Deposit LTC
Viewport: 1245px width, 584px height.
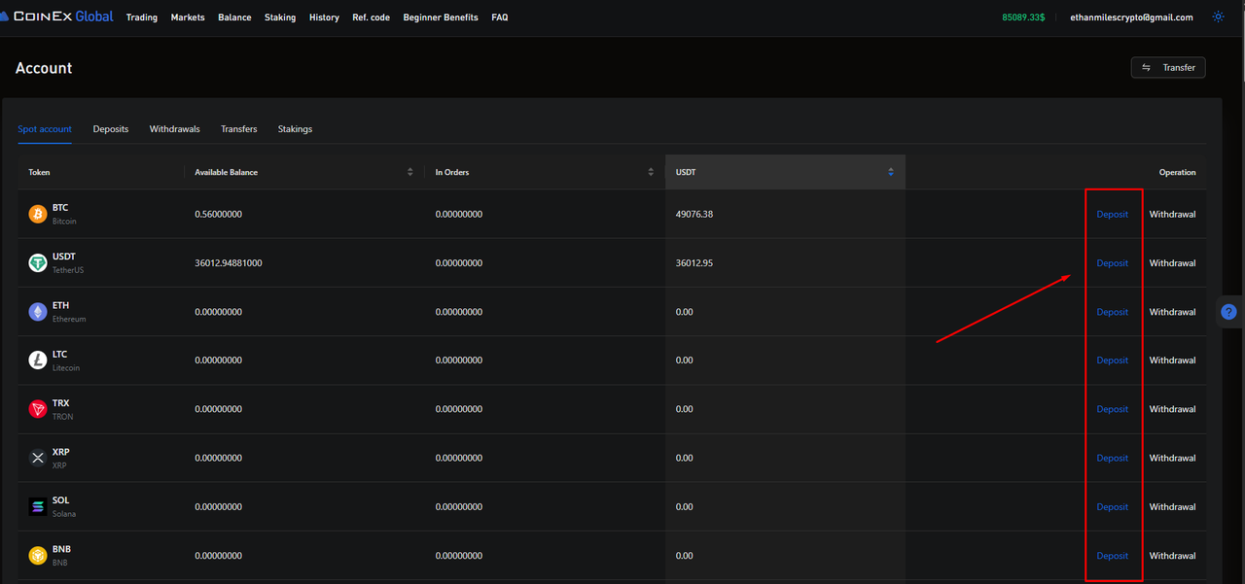click(x=1113, y=361)
